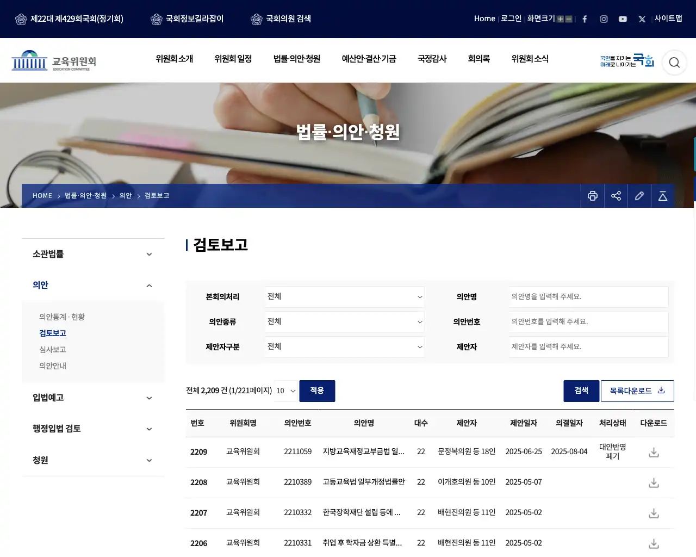Print the page using printer icon
Screen dimensions: 696x557
pyautogui.click(x=593, y=196)
